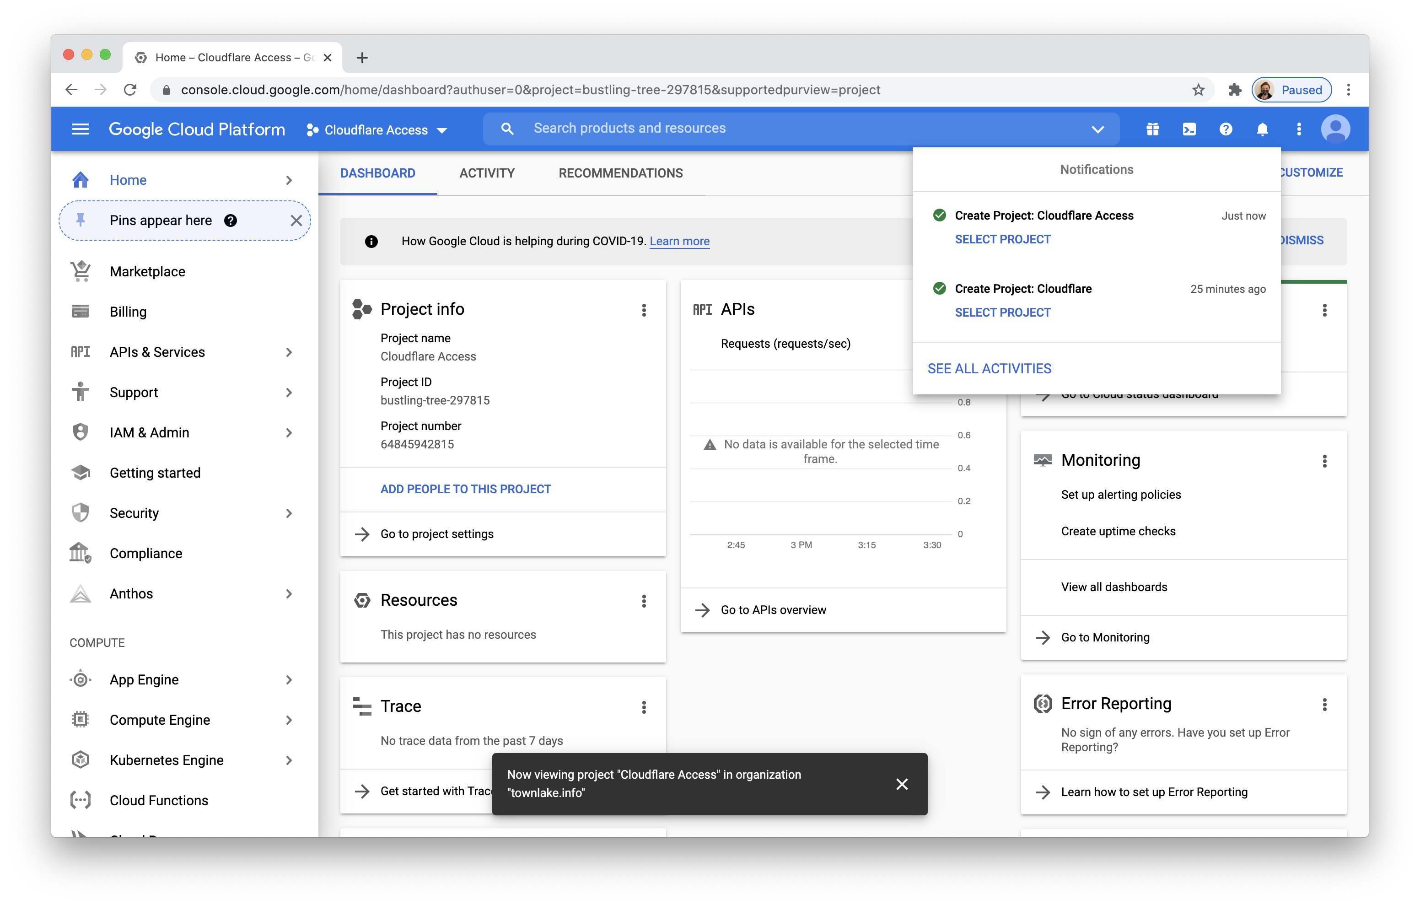Dismiss the Pins appear here hint
The image size is (1420, 905).
(296, 221)
